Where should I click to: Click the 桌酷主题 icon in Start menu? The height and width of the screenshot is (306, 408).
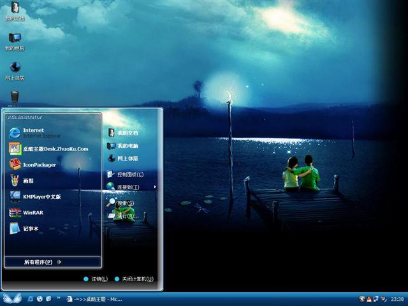click(15, 149)
